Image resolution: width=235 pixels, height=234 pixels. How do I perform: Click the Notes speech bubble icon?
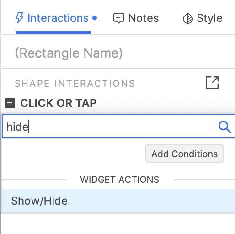pyautogui.click(x=119, y=18)
